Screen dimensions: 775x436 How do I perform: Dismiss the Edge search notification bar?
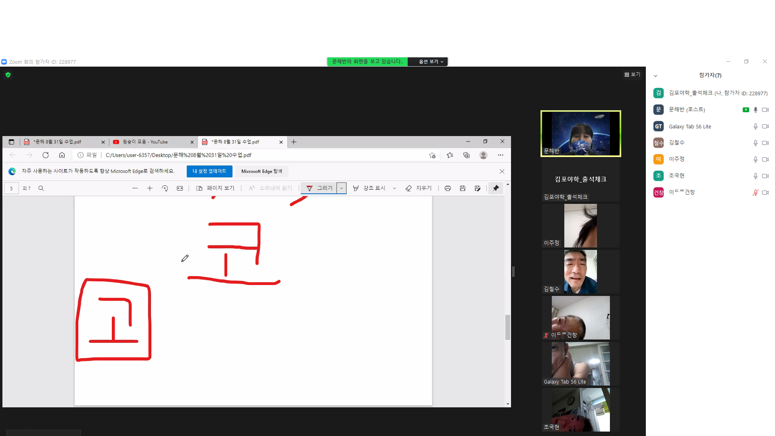point(502,171)
